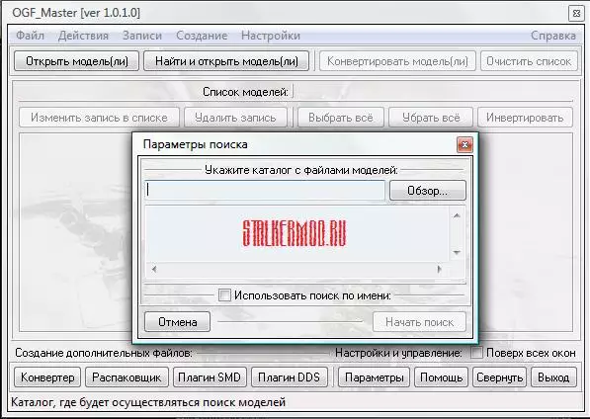The height and width of the screenshot is (419, 590).
Task: Click Выбрать всё button
Action: 341,118
